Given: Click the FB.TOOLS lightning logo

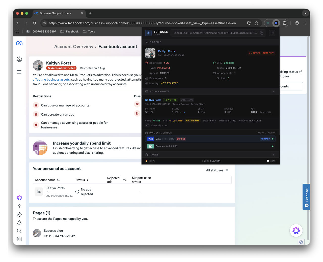Looking at the screenshot, I should (x=148, y=33).
